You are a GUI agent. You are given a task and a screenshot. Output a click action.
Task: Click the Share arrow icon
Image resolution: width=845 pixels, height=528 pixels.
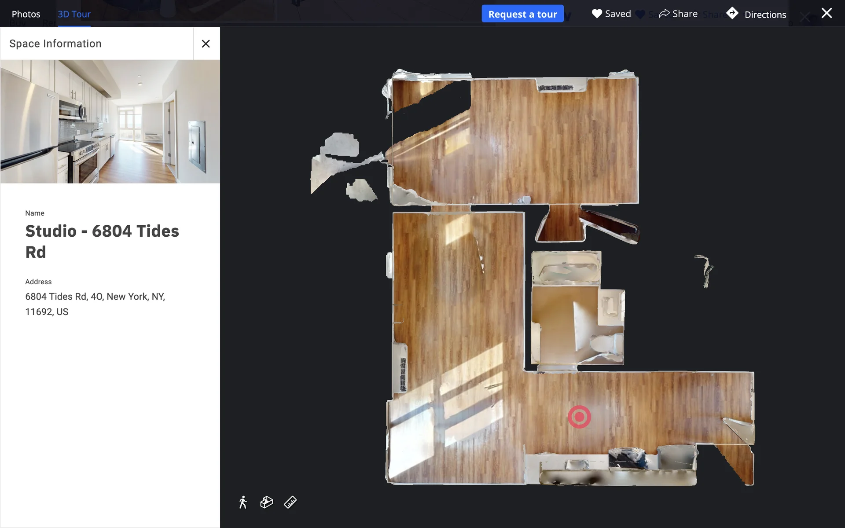pyautogui.click(x=664, y=14)
